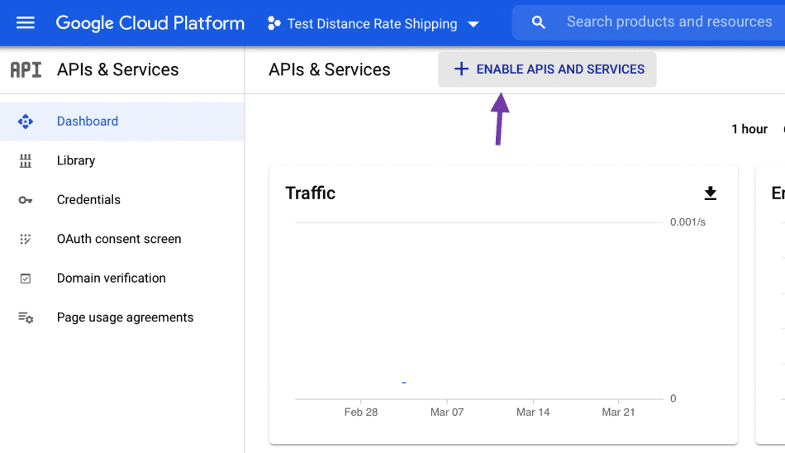Click the API logo icon in sidebar
The width and height of the screenshot is (785, 453).
click(x=26, y=69)
